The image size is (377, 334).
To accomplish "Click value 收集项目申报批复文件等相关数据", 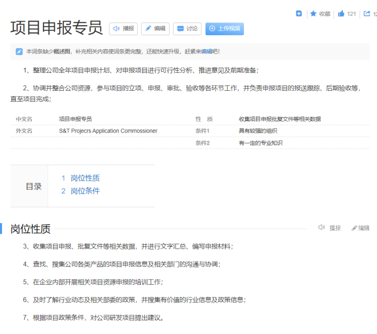I will pyautogui.click(x=280, y=119).
